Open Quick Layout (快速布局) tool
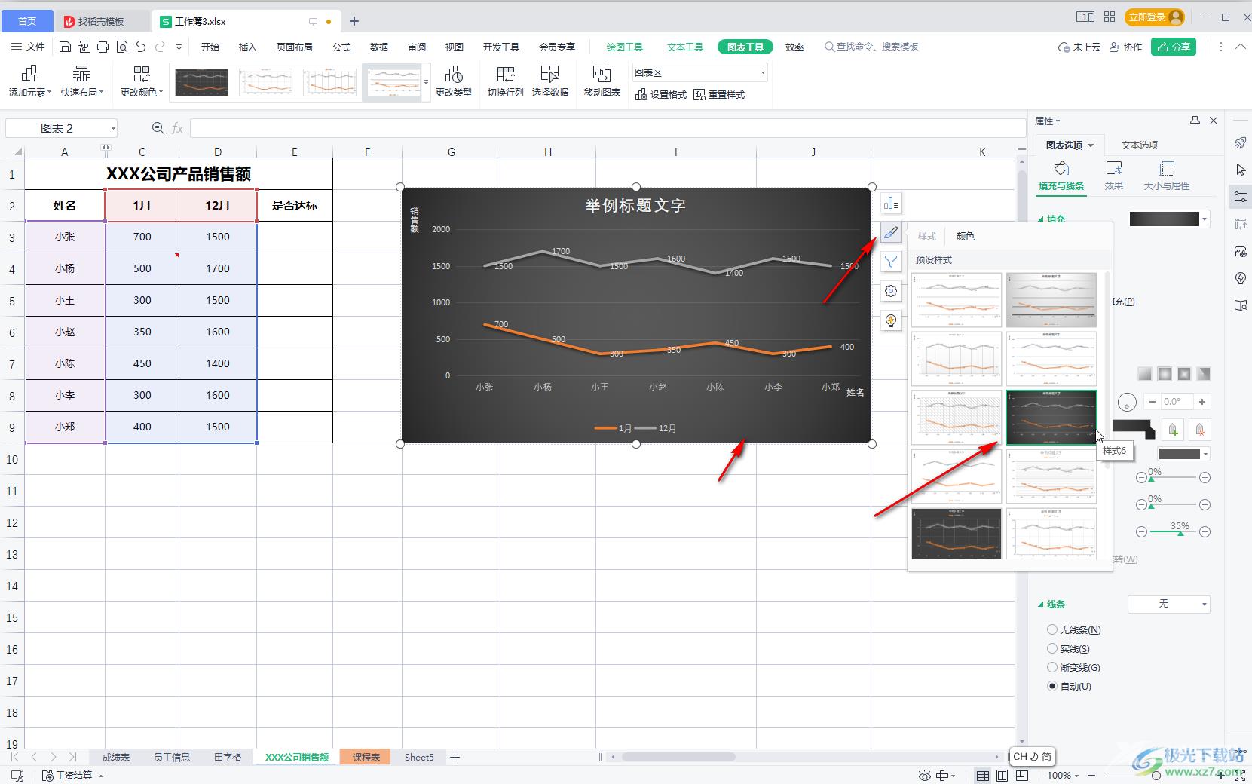 click(x=81, y=81)
